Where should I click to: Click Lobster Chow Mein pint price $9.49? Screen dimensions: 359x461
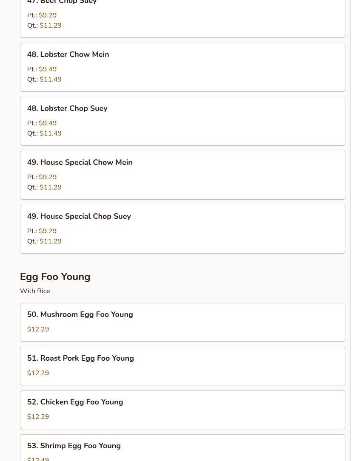48,69
